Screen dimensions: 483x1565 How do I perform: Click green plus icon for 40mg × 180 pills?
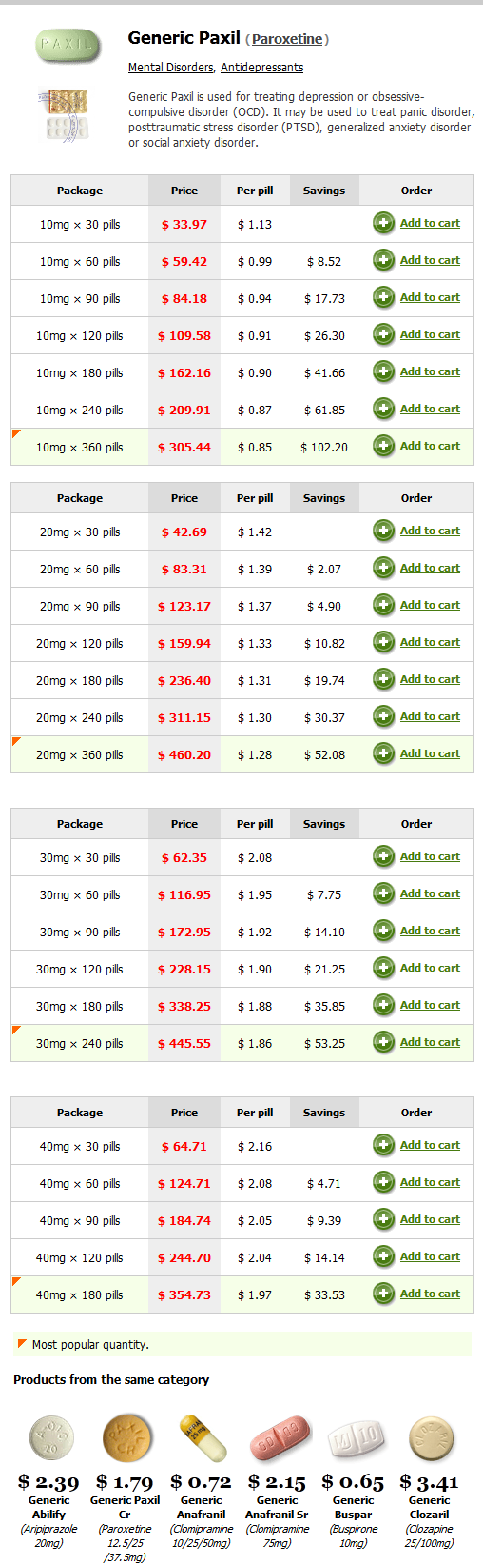point(383,1294)
